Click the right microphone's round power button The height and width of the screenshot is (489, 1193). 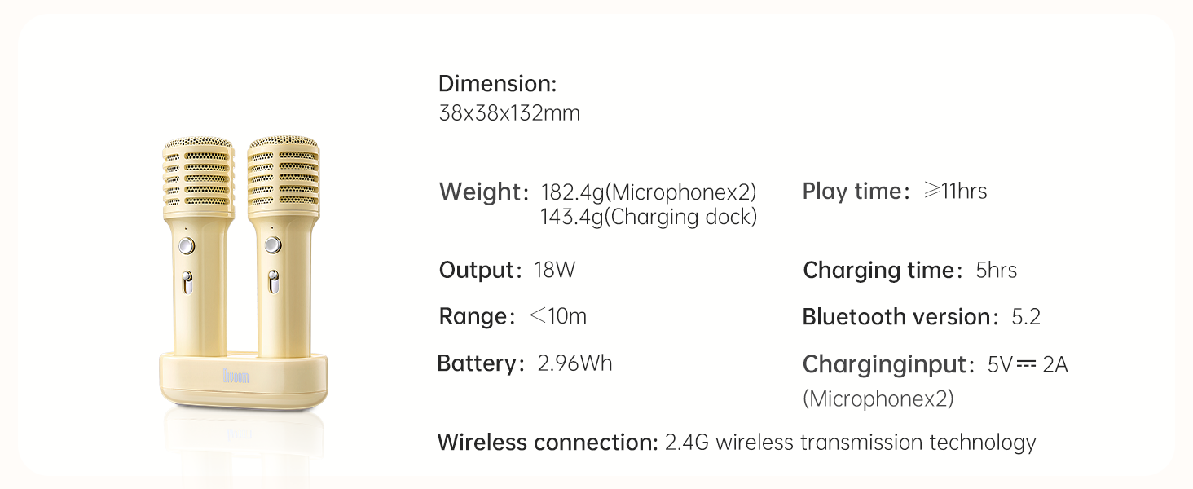(x=272, y=244)
